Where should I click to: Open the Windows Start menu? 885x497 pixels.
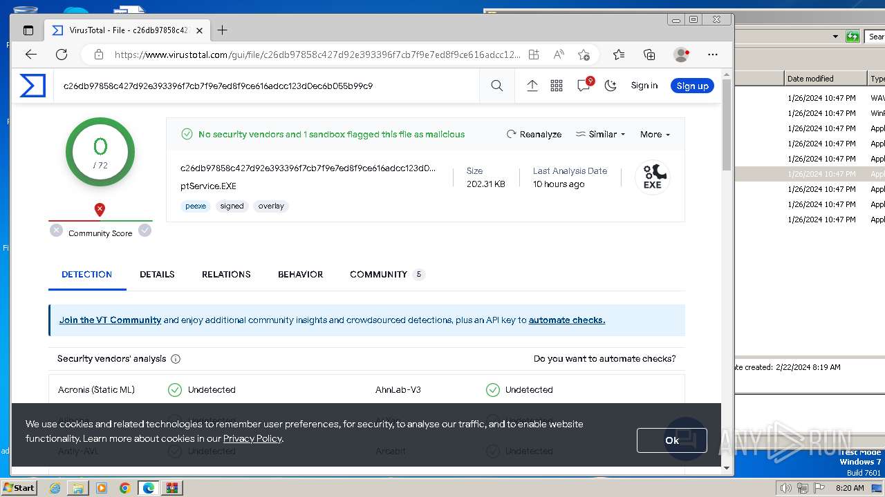(x=19, y=487)
